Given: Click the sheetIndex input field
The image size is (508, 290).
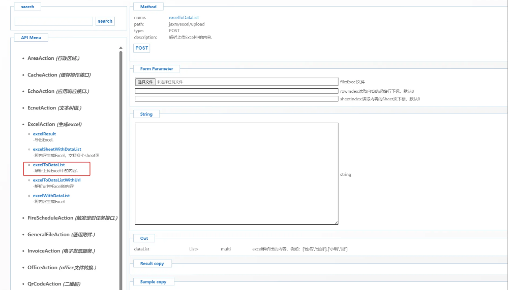Looking at the screenshot, I should [236, 99].
